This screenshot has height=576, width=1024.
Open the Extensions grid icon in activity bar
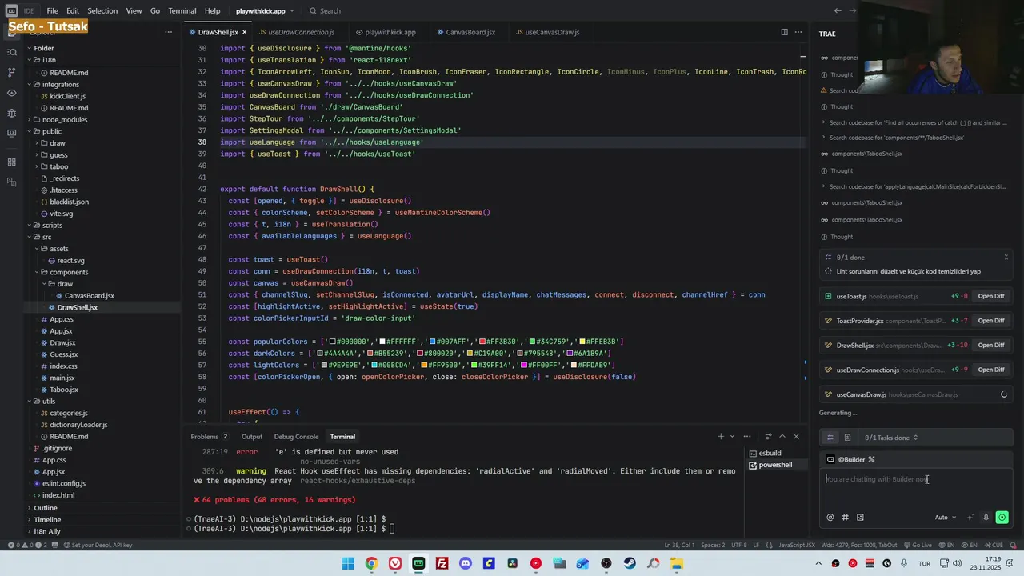coord(11,162)
